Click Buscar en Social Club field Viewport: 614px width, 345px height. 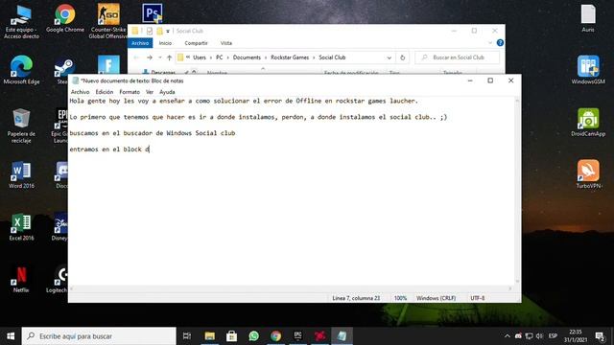(458, 57)
